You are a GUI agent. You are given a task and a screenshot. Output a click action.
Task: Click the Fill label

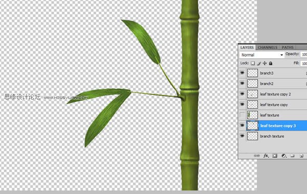click(x=296, y=63)
